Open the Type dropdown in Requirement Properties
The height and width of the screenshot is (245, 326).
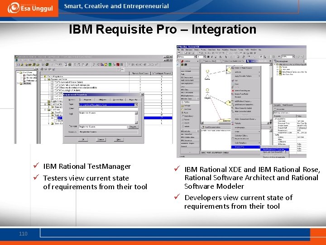(x=136, y=105)
